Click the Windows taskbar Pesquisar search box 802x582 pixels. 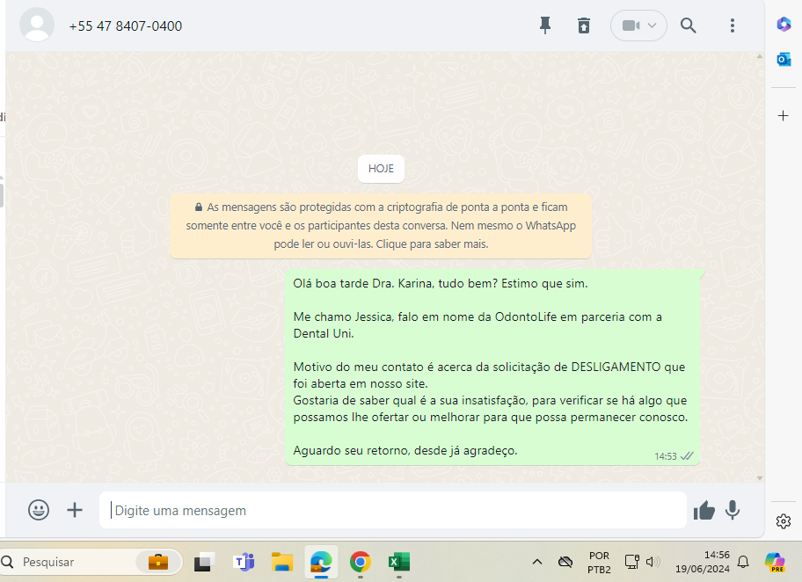pos(91,562)
